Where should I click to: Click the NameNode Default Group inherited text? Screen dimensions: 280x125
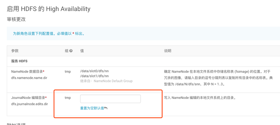113,81
